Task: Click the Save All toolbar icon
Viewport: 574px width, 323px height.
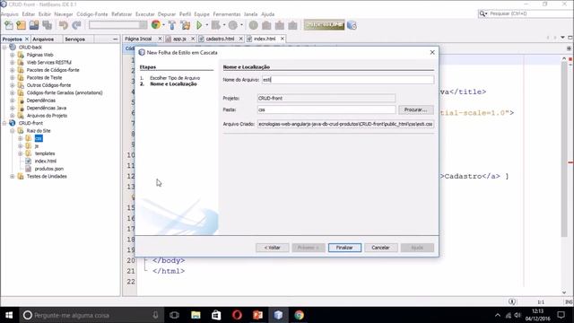Action: 47,25
